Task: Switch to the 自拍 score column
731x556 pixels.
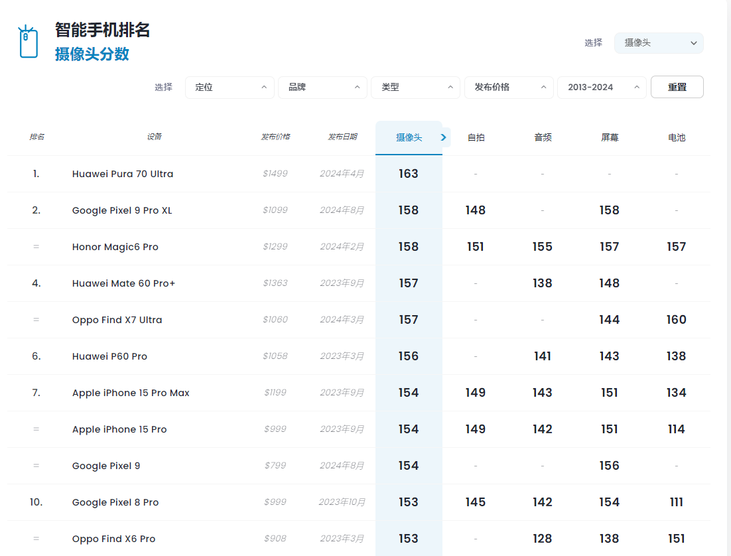Action: pyautogui.click(x=476, y=138)
